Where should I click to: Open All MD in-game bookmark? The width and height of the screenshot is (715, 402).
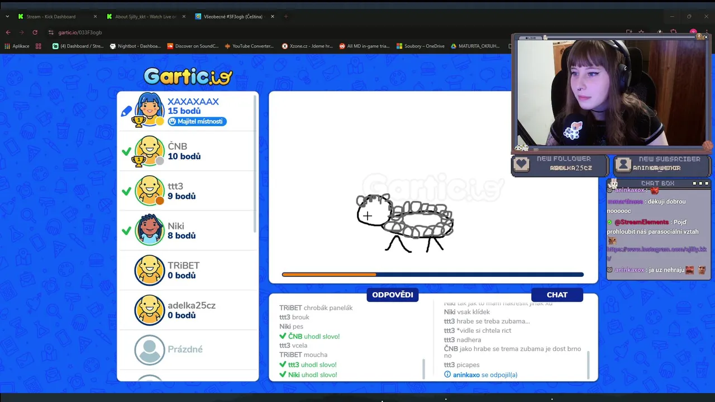coord(365,46)
